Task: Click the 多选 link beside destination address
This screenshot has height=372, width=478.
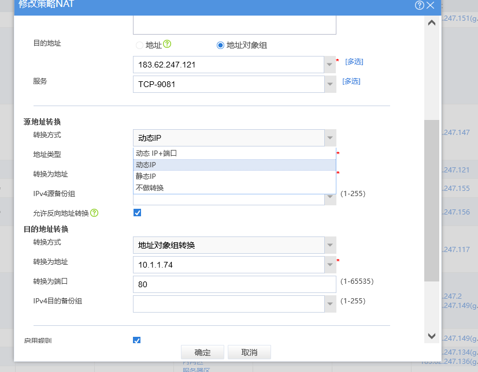Action: click(354, 62)
